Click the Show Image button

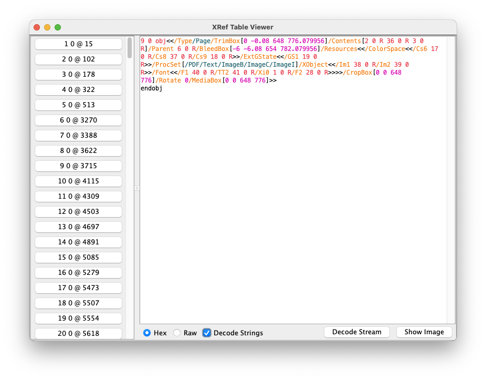pos(424,332)
